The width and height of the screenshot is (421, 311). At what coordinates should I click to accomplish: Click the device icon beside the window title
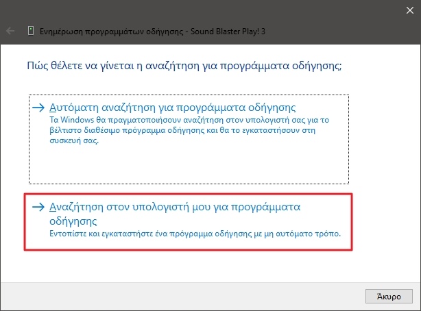[31, 31]
